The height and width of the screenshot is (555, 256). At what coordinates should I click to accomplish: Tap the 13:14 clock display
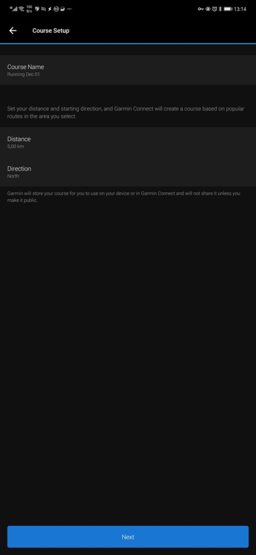tap(240, 9)
